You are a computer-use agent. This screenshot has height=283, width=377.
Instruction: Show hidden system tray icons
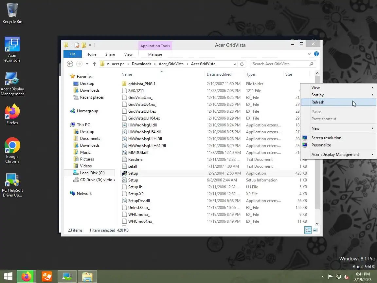click(x=322, y=277)
